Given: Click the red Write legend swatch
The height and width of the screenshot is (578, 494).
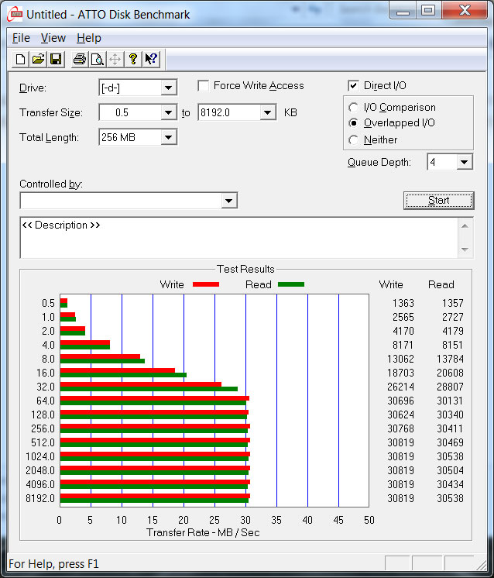Looking at the screenshot, I should click(206, 284).
